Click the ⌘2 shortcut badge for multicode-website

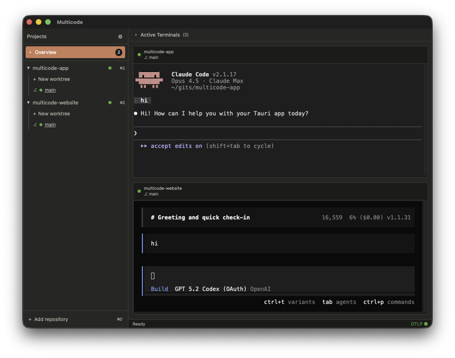(122, 103)
